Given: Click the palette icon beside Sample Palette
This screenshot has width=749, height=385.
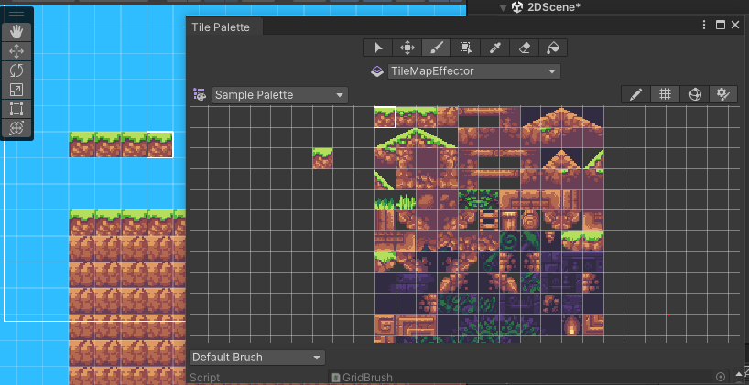Looking at the screenshot, I should coord(200,94).
